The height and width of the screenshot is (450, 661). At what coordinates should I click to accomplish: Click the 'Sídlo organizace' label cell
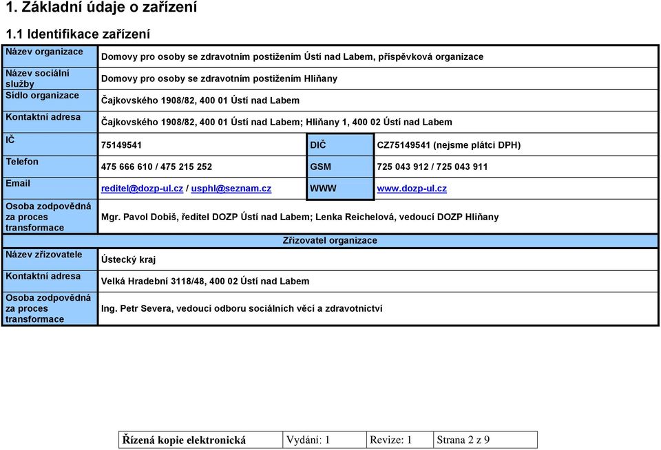click(x=50, y=100)
